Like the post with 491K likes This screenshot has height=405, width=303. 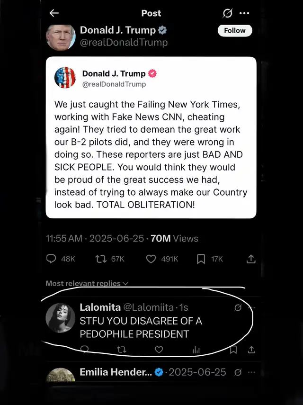(151, 259)
